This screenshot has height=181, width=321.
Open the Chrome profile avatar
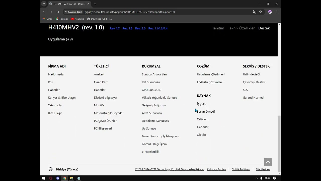click(x=270, y=12)
